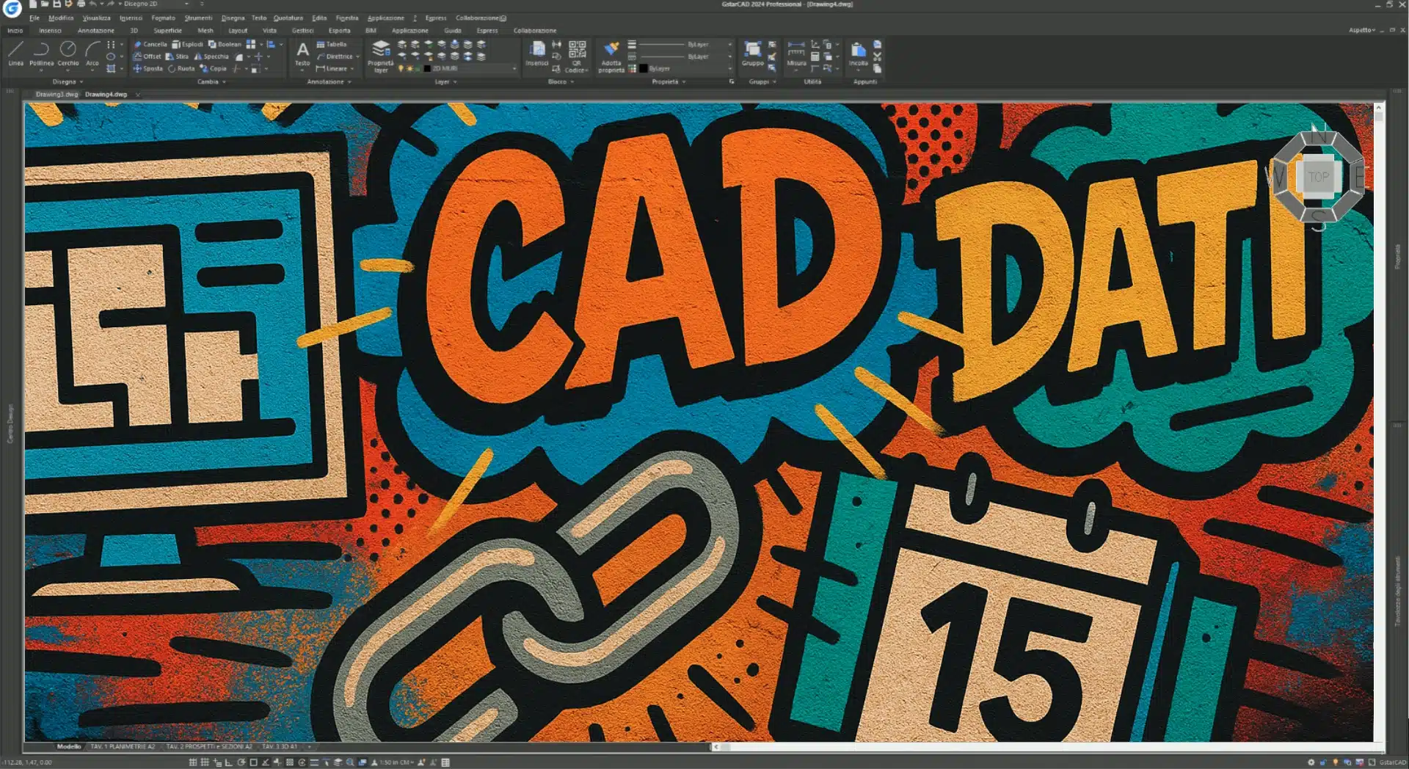The image size is (1409, 769).
Task: Expand the Cambia panel
Action: pos(211,81)
